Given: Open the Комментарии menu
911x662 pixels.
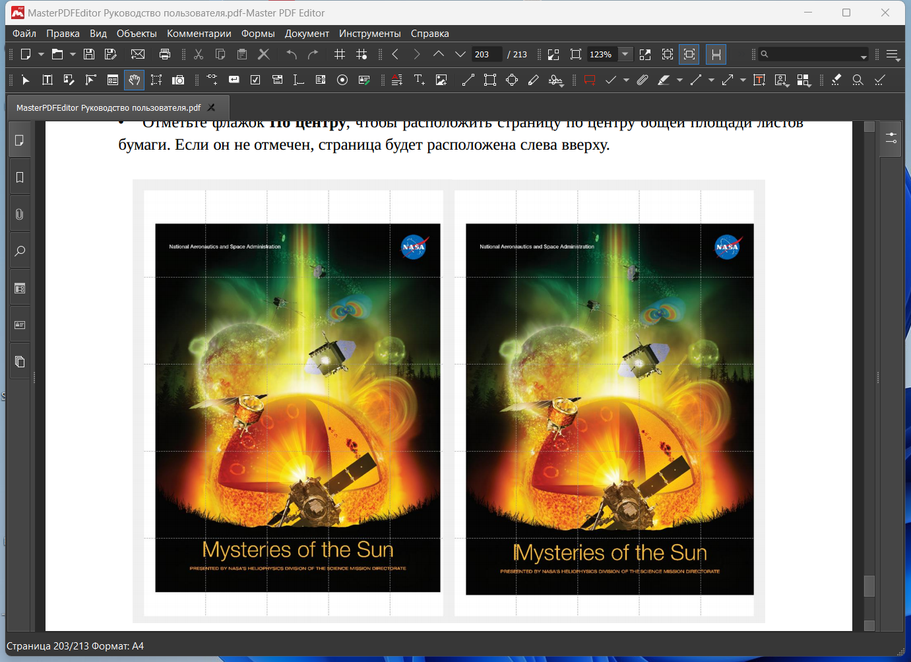Looking at the screenshot, I should (x=199, y=33).
